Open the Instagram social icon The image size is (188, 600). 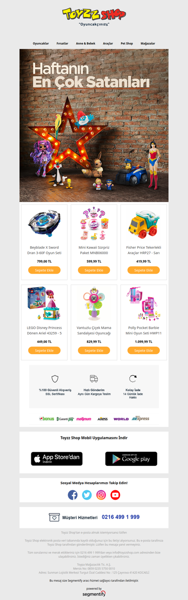(101, 495)
